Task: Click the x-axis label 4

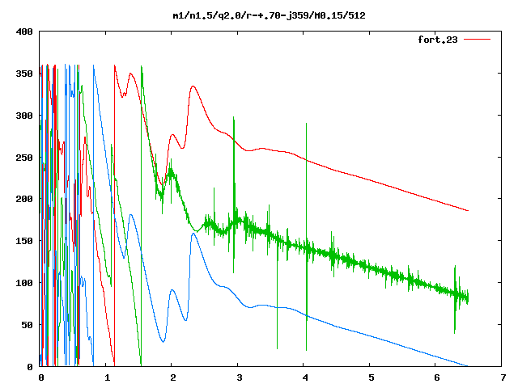Action: pyautogui.click(x=305, y=377)
